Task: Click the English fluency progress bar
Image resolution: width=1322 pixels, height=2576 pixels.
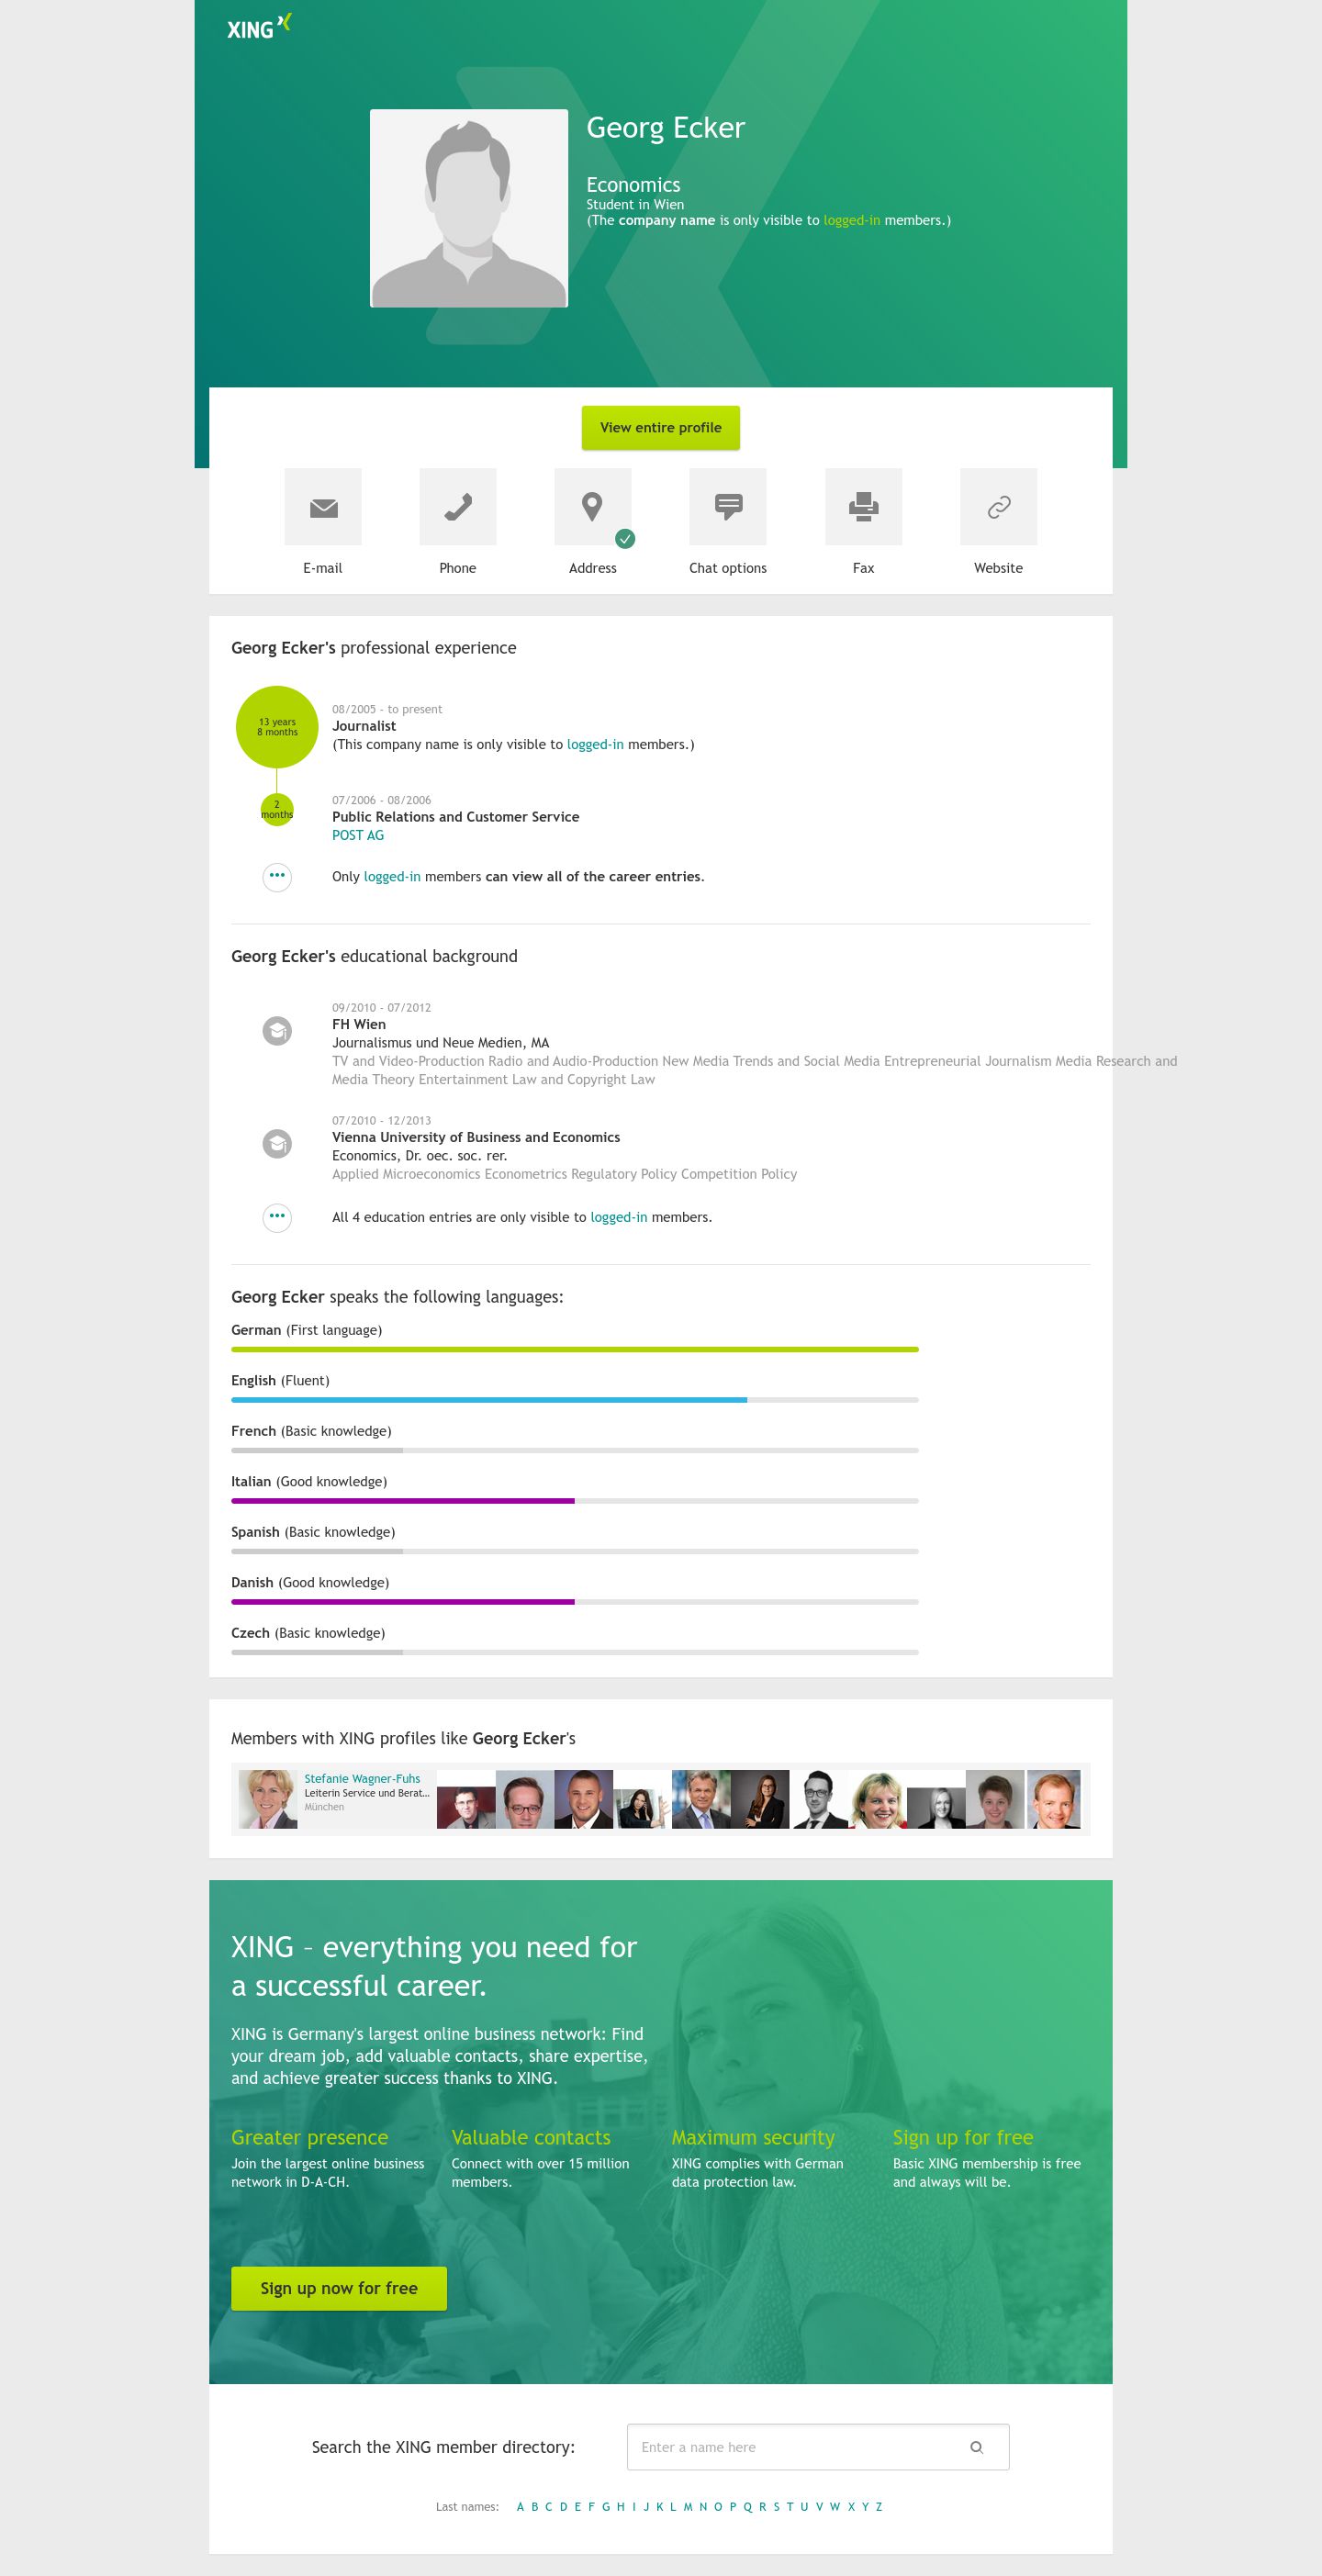Action: pos(575,1400)
